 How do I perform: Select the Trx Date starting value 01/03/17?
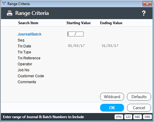(x=76, y=46)
